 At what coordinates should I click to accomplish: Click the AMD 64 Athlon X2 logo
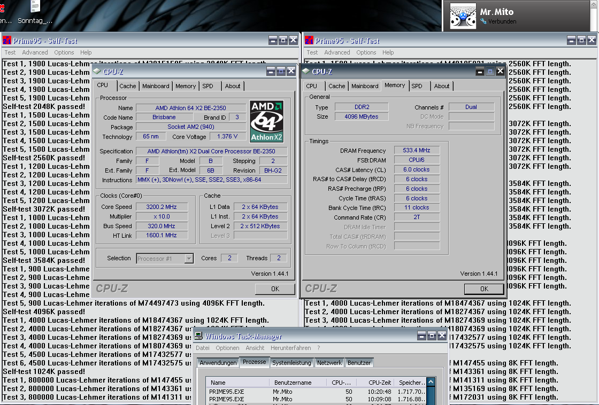(x=267, y=121)
